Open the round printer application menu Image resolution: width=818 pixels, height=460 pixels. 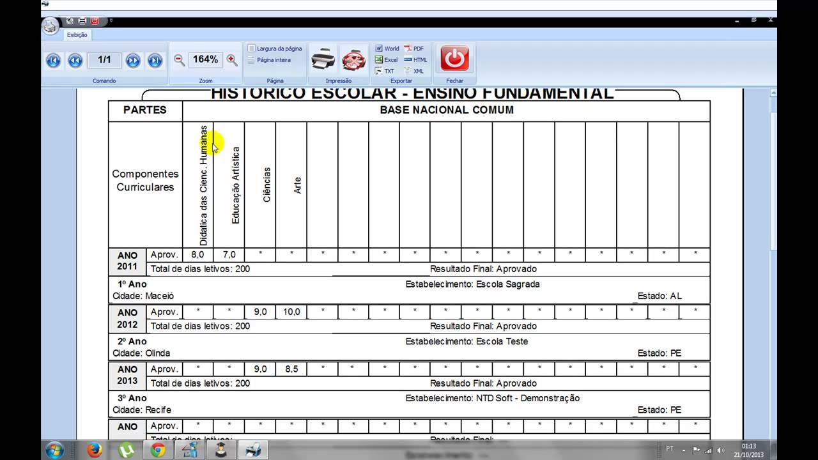pos(50,26)
